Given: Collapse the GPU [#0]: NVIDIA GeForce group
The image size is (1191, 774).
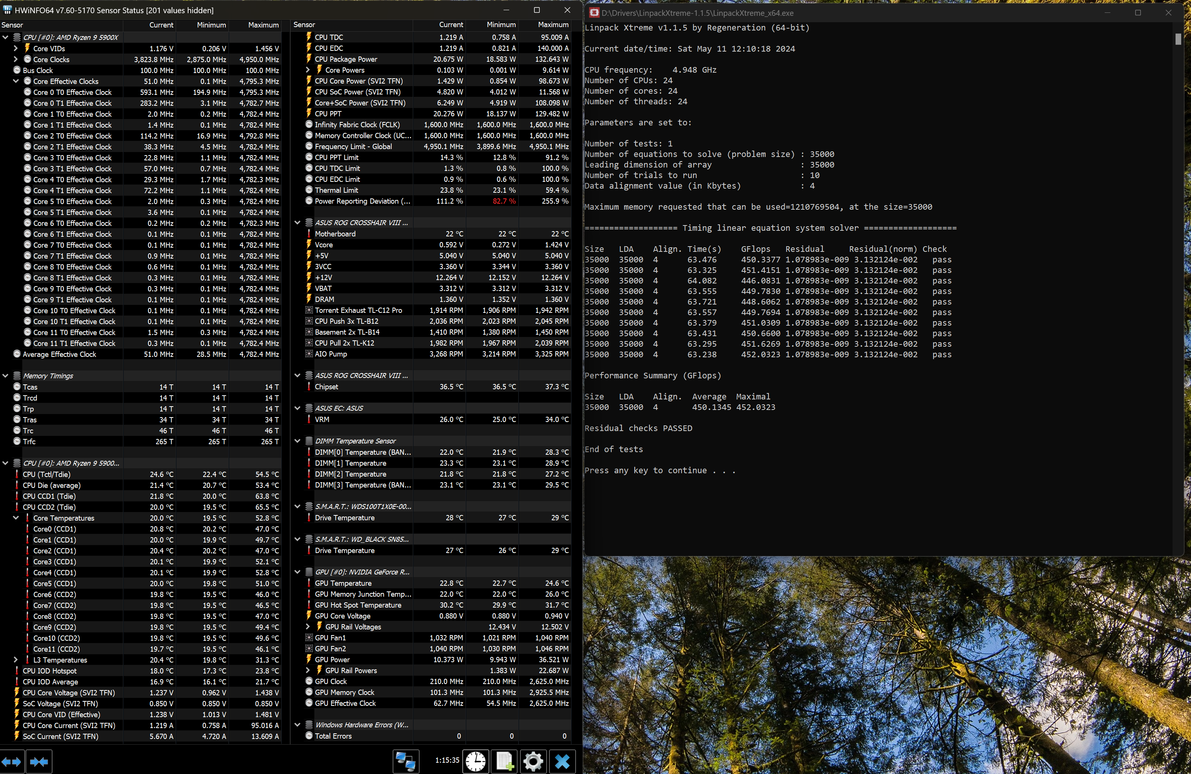Looking at the screenshot, I should [297, 571].
